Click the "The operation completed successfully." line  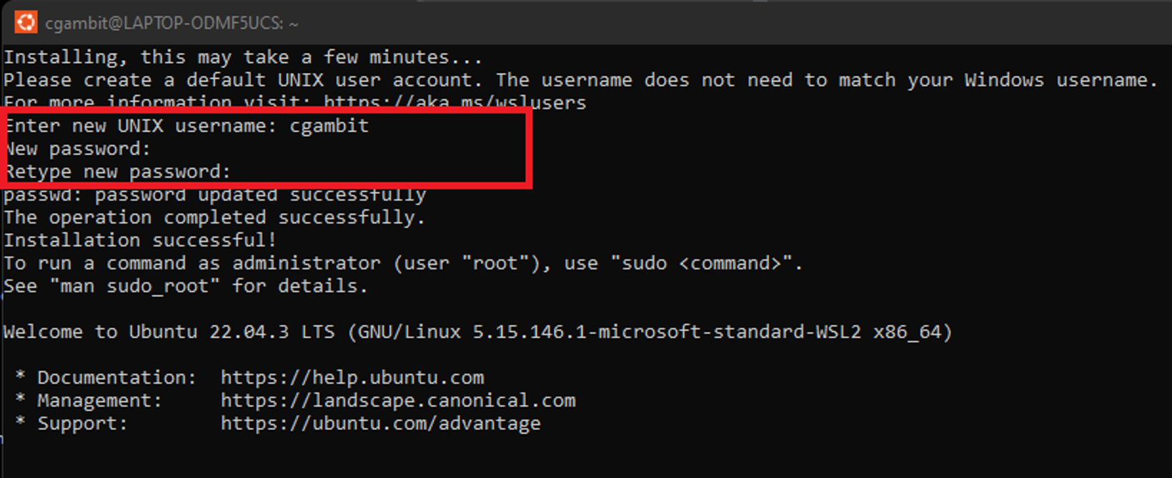(214, 217)
